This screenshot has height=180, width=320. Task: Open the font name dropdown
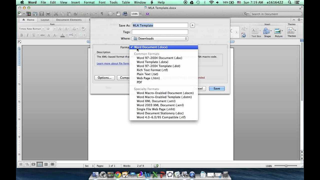[43, 29]
